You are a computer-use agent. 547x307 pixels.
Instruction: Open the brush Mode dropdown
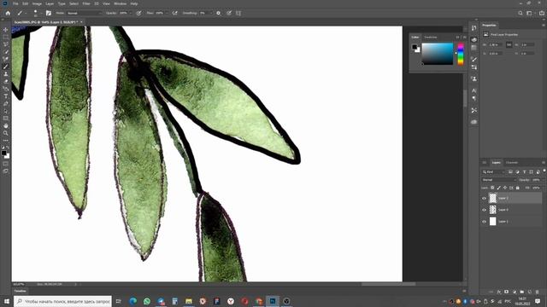[x=84, y=14]
